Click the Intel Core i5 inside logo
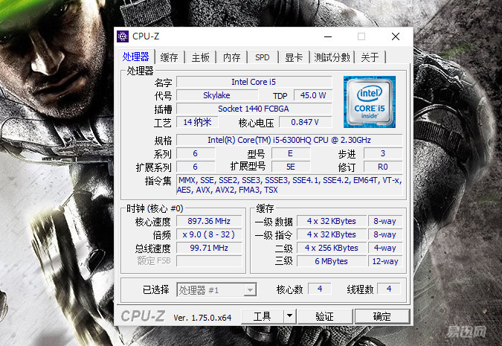 370,102
